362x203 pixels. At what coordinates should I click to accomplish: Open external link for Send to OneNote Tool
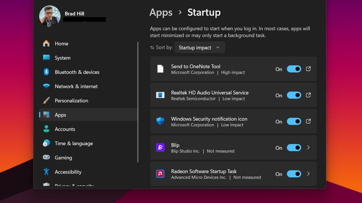coord(308,69)
